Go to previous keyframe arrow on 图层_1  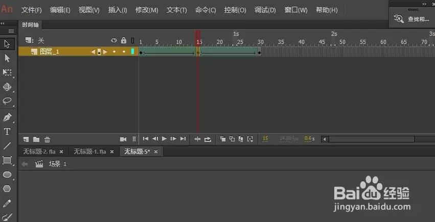tap(93, 52)
